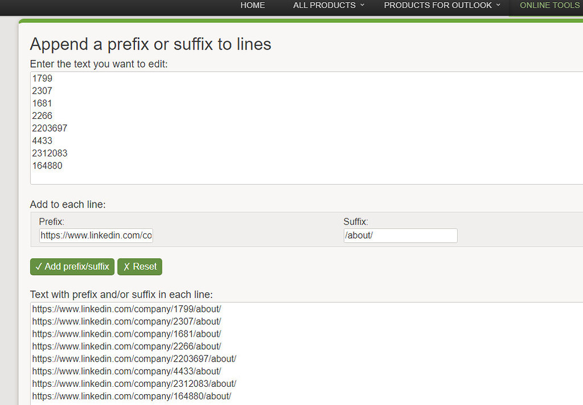
Task: Click inside the Prefix input field
Action: click(x=96, y=235)
